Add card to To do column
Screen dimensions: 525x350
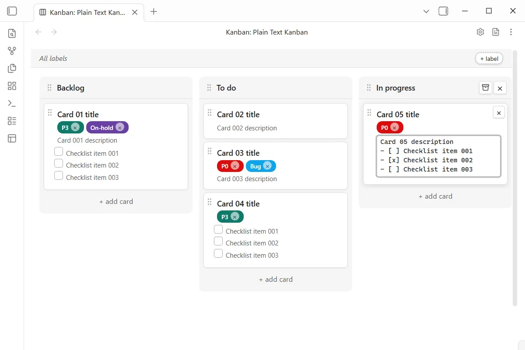276,280
